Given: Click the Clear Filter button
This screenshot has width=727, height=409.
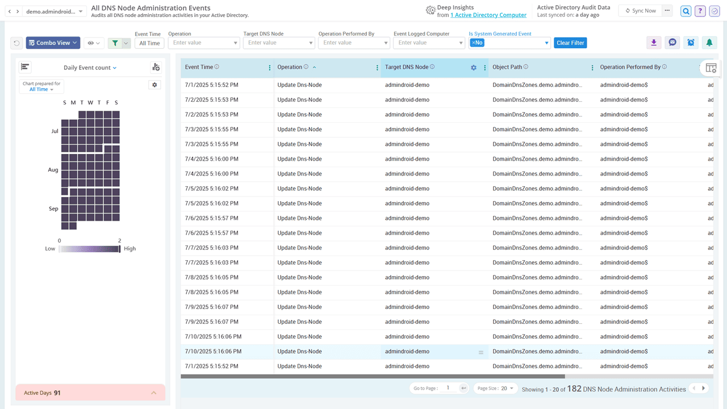Looking at the screenshot, I should coord(570,42).
